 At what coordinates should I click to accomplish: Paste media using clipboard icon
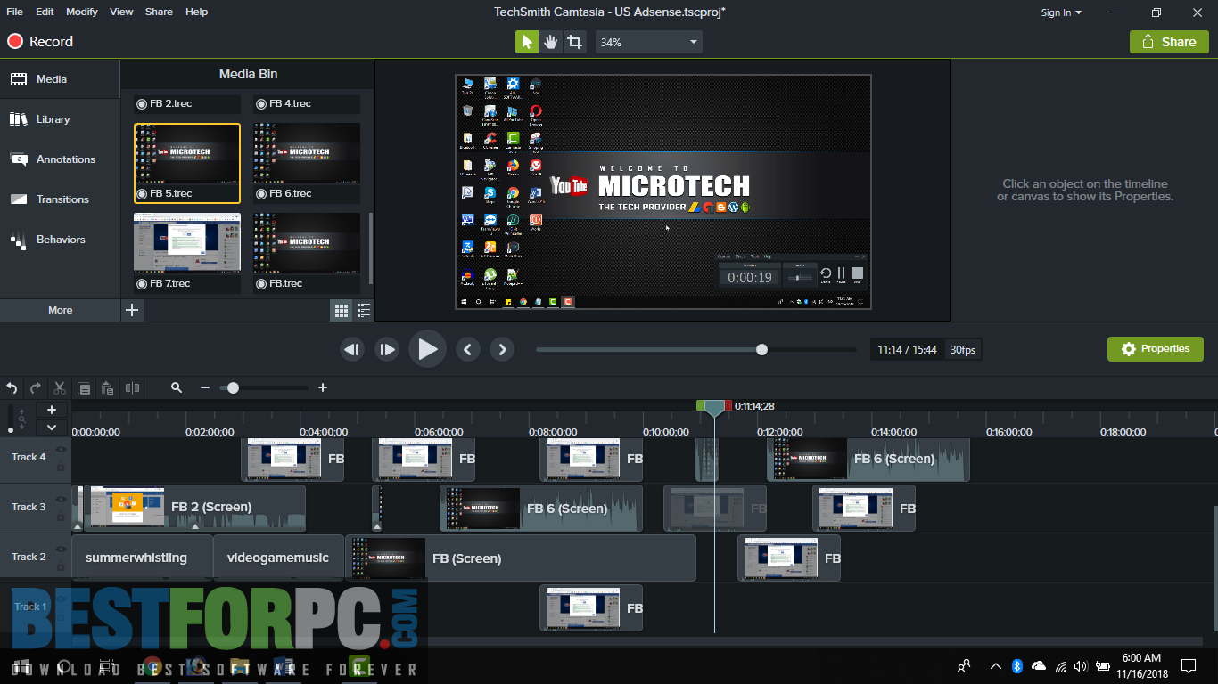pos(108,387)
